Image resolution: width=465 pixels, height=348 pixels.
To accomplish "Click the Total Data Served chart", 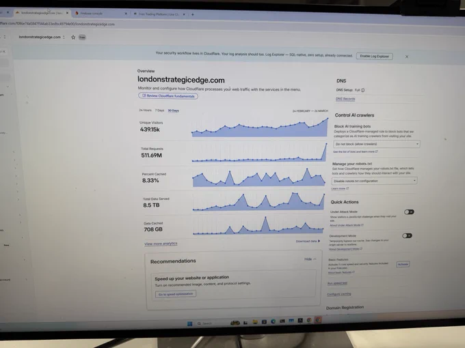I will (x=258, y=201).
